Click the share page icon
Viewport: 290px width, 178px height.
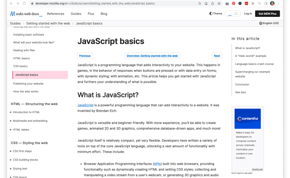(x=212, y=3)
